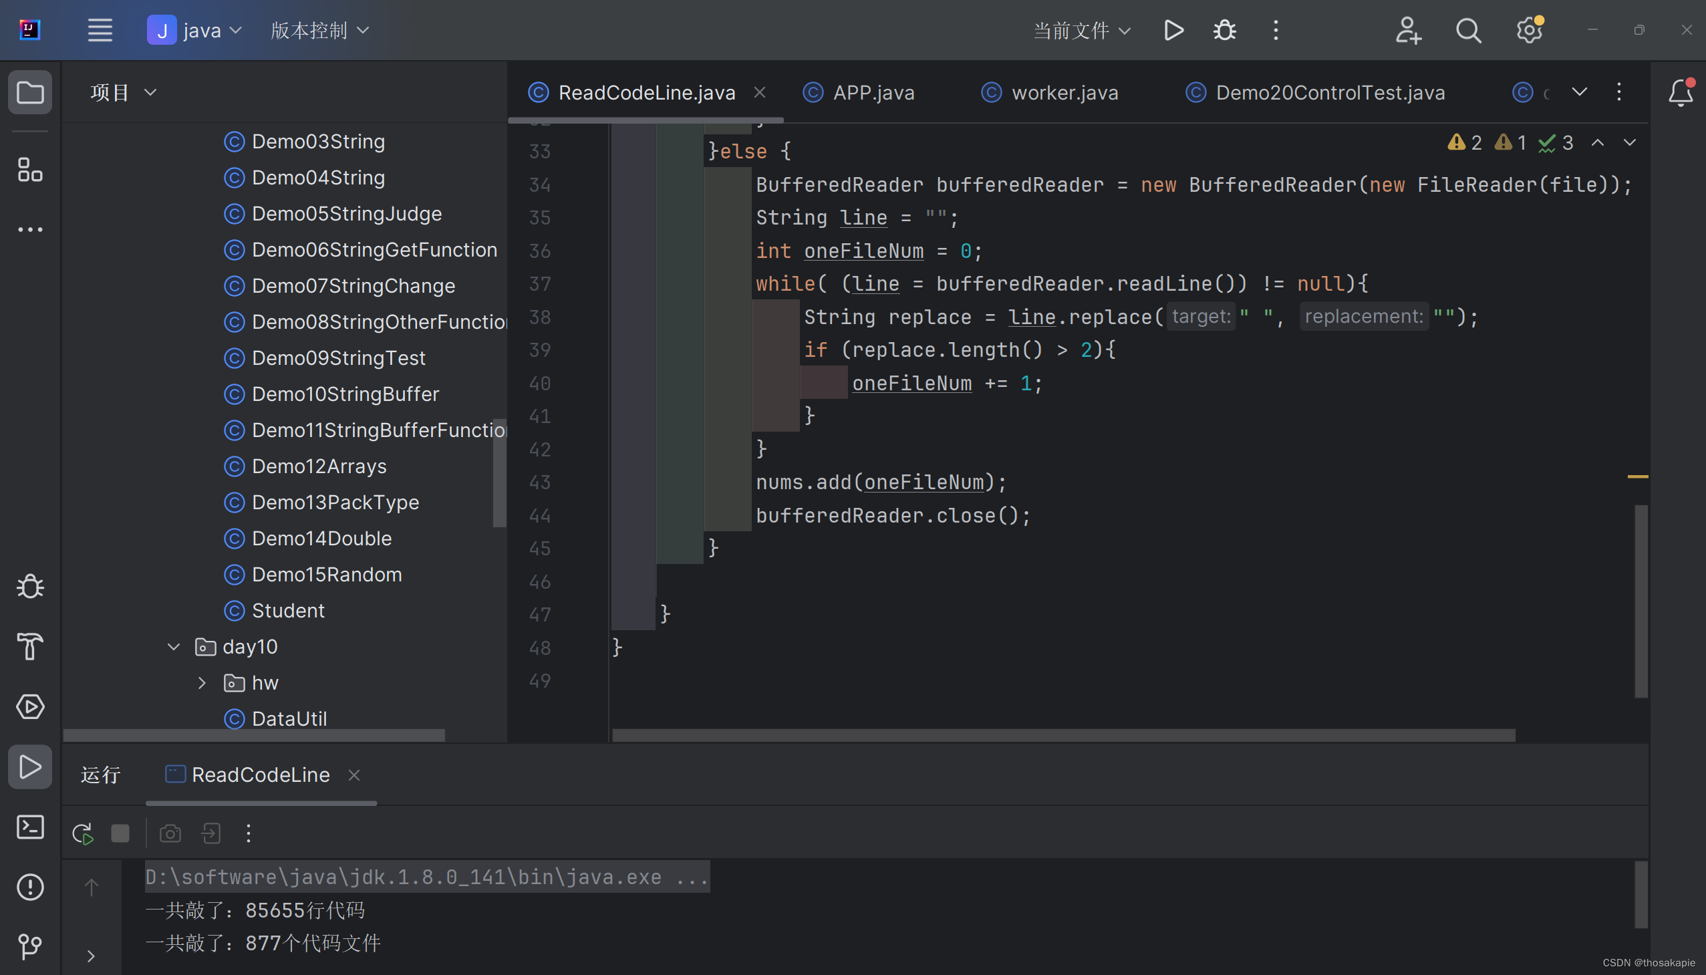Open the Debug tool window in sidebar
1706x975 pixels.
click(x=30, y=587)
